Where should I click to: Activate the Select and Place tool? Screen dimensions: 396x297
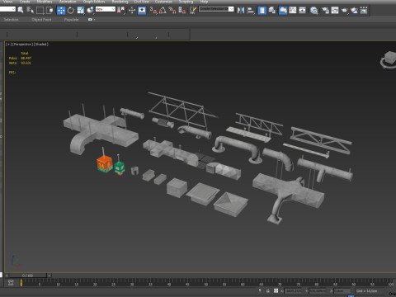[x=90, y=10]
